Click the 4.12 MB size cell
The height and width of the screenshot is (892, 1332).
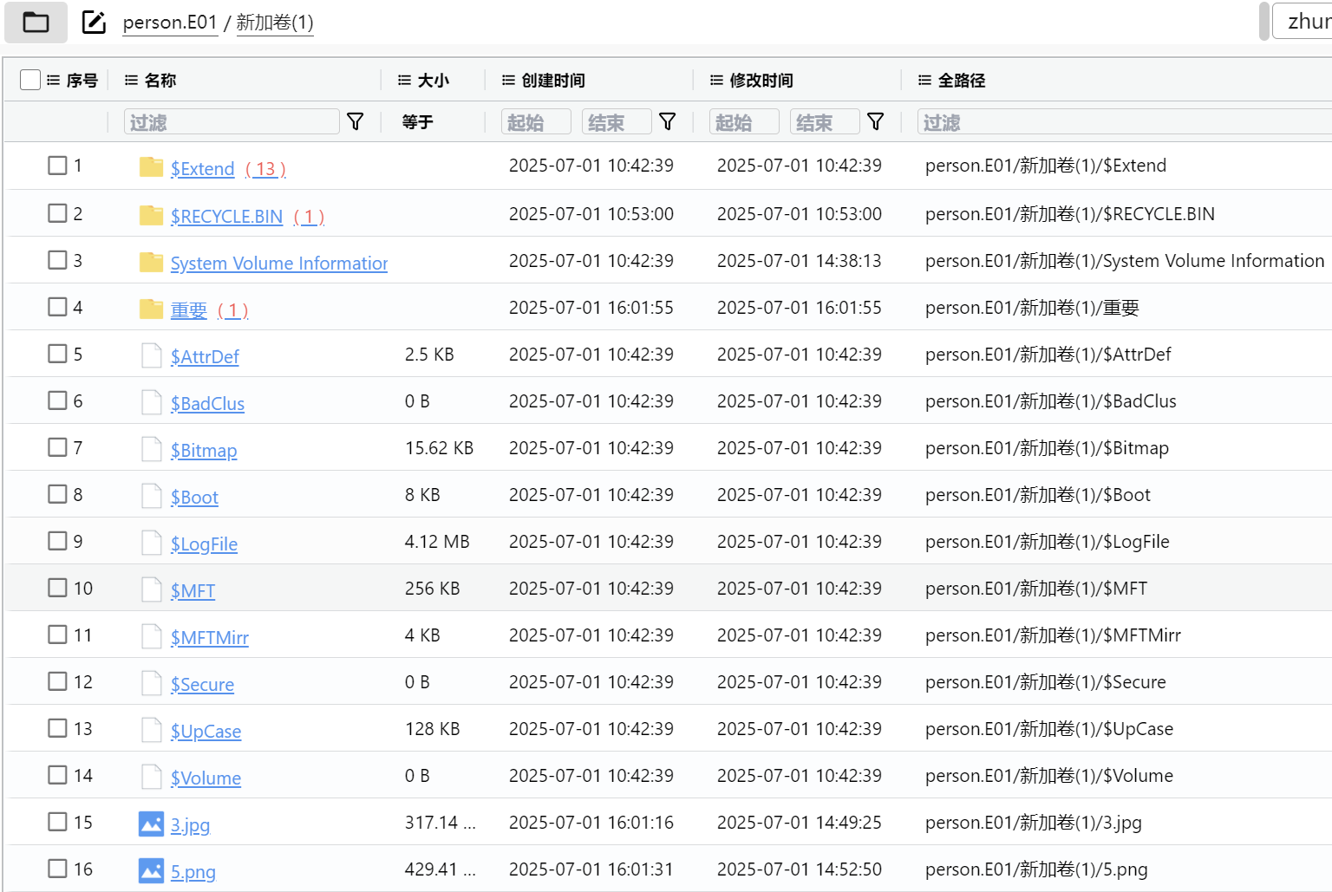click(x=437, y=542)
